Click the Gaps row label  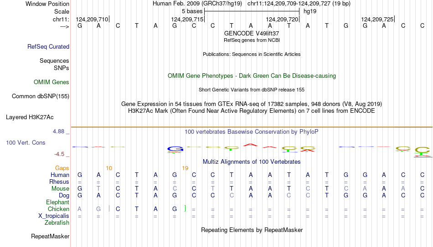click(62, 168)
